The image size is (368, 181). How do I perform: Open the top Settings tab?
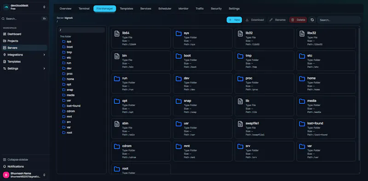click(x=234, y=9)
